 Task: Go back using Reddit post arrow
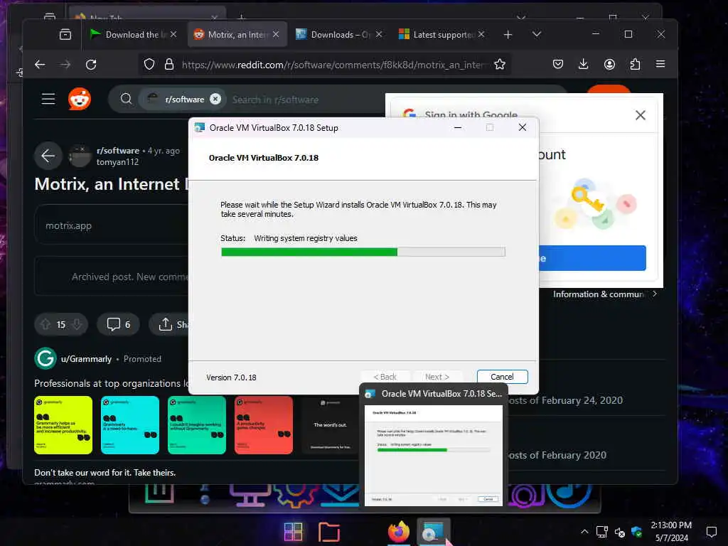[48, 156]
